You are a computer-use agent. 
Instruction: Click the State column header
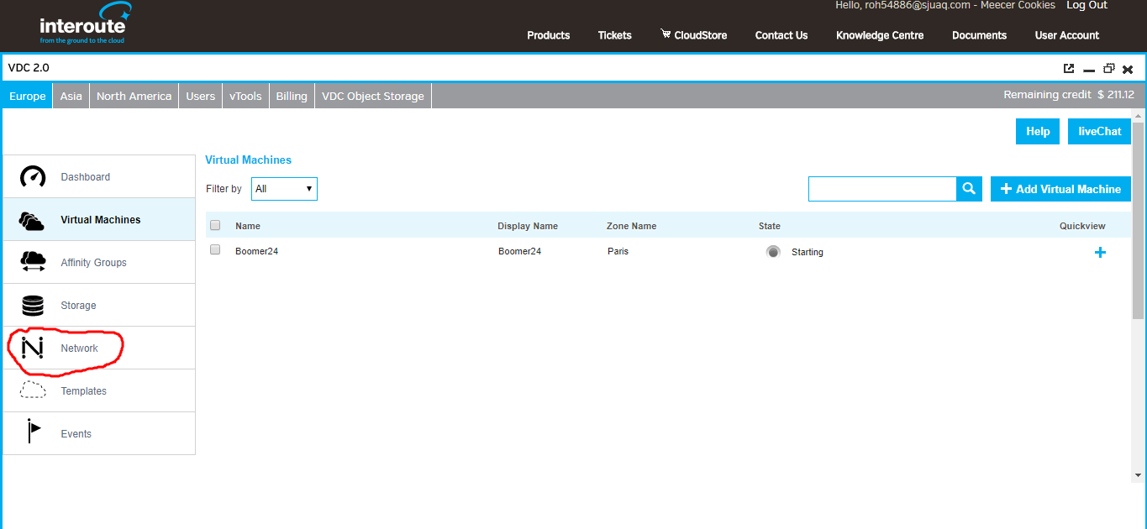tap(770, 226)
